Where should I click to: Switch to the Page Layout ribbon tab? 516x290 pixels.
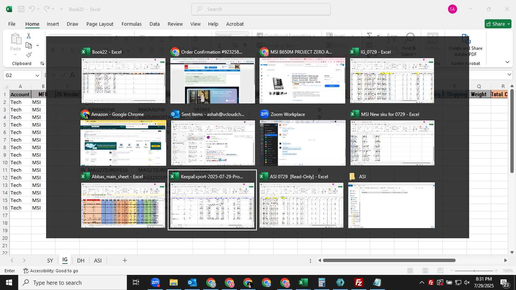100,24
